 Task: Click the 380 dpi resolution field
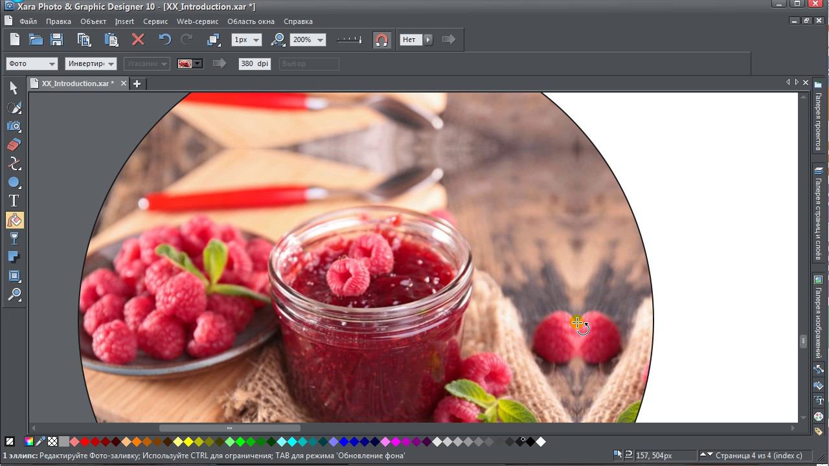point(254,63)
